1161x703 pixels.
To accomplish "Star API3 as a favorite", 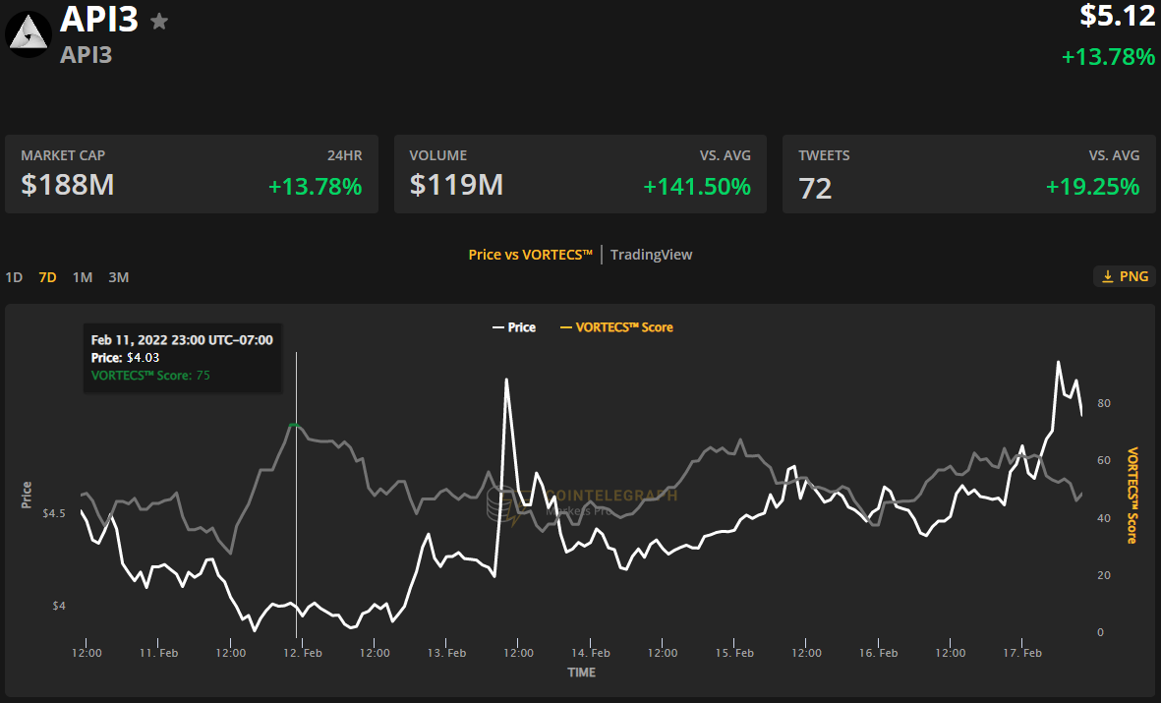I will click(x=159, y=21).
